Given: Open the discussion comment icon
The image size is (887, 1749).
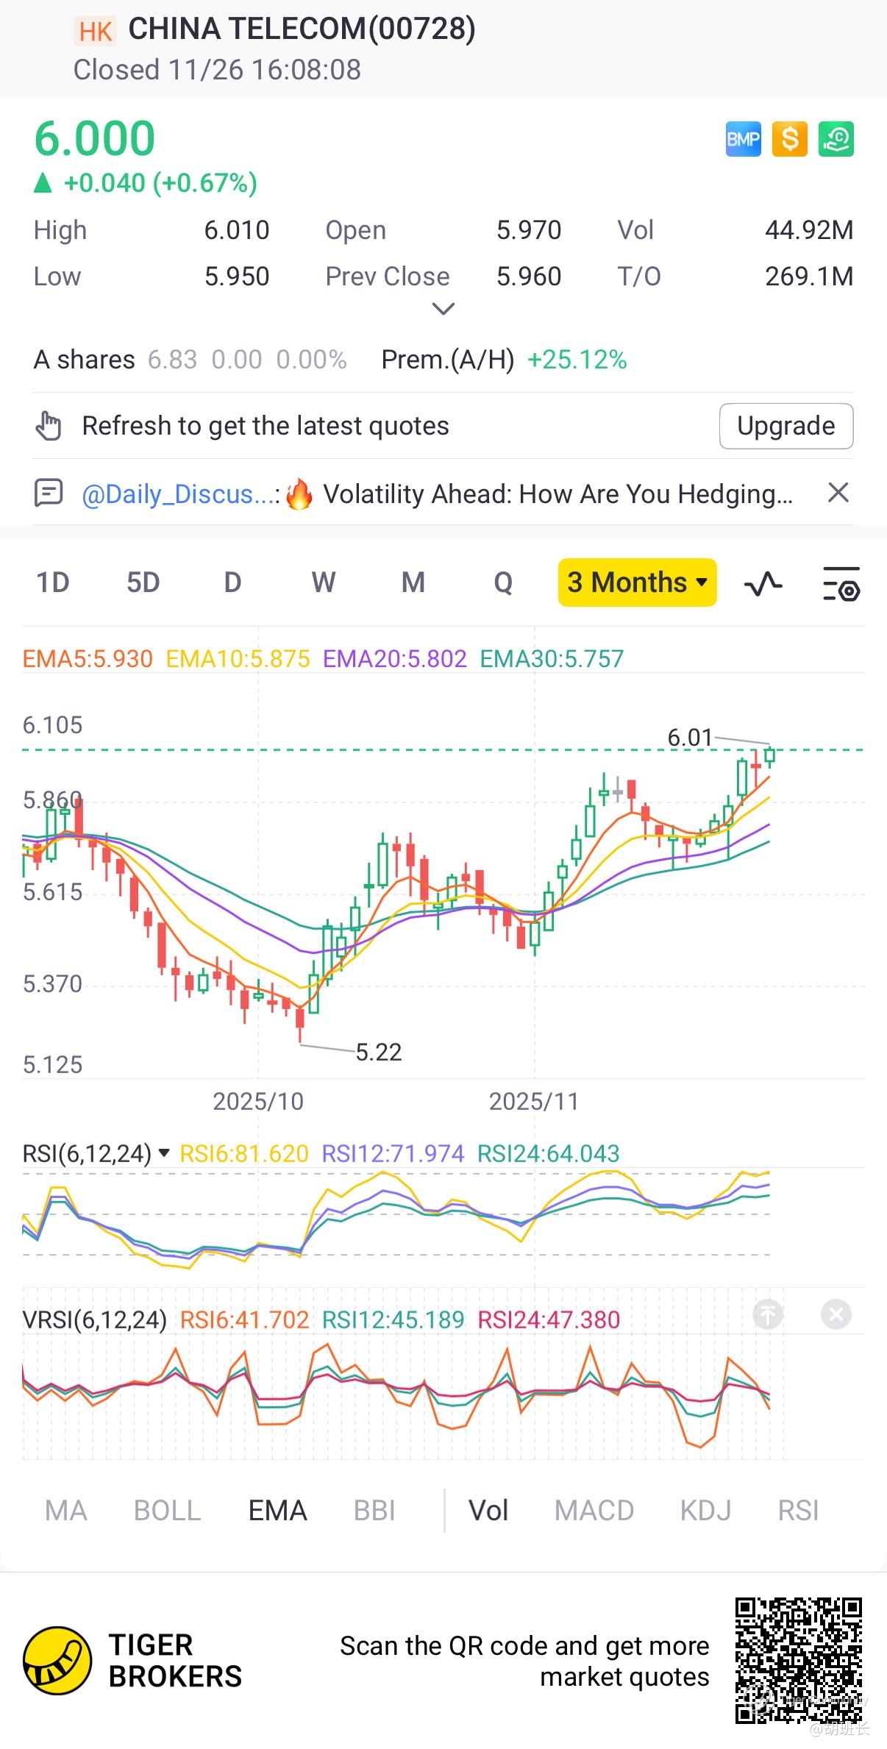Looking at the screenshot, I should pyautogui.click(x=49, y=493).
